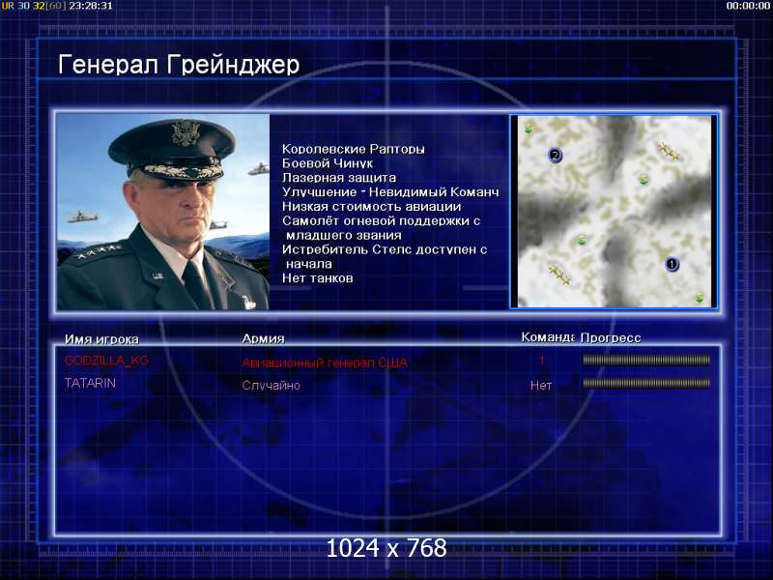The image size is (773, 580).
Task: Click feature line 'Королевские Рапторы'
Action: (353, 149)
